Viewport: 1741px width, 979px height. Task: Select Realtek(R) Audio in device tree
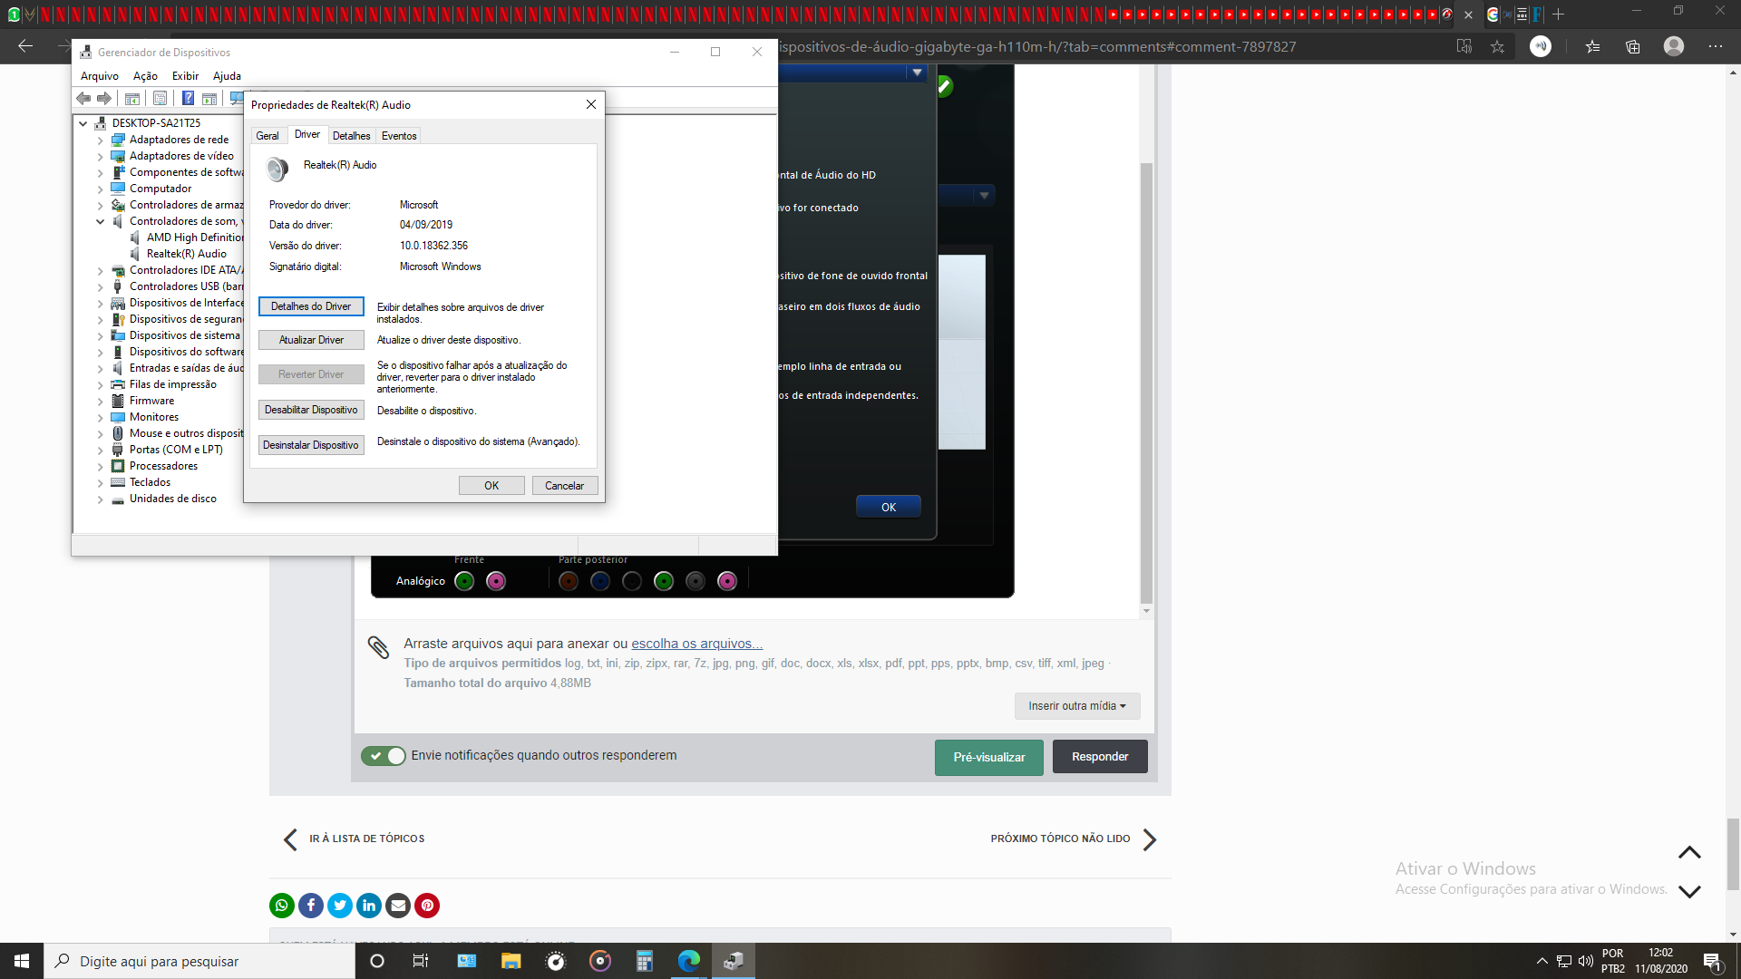coord(187,254)
